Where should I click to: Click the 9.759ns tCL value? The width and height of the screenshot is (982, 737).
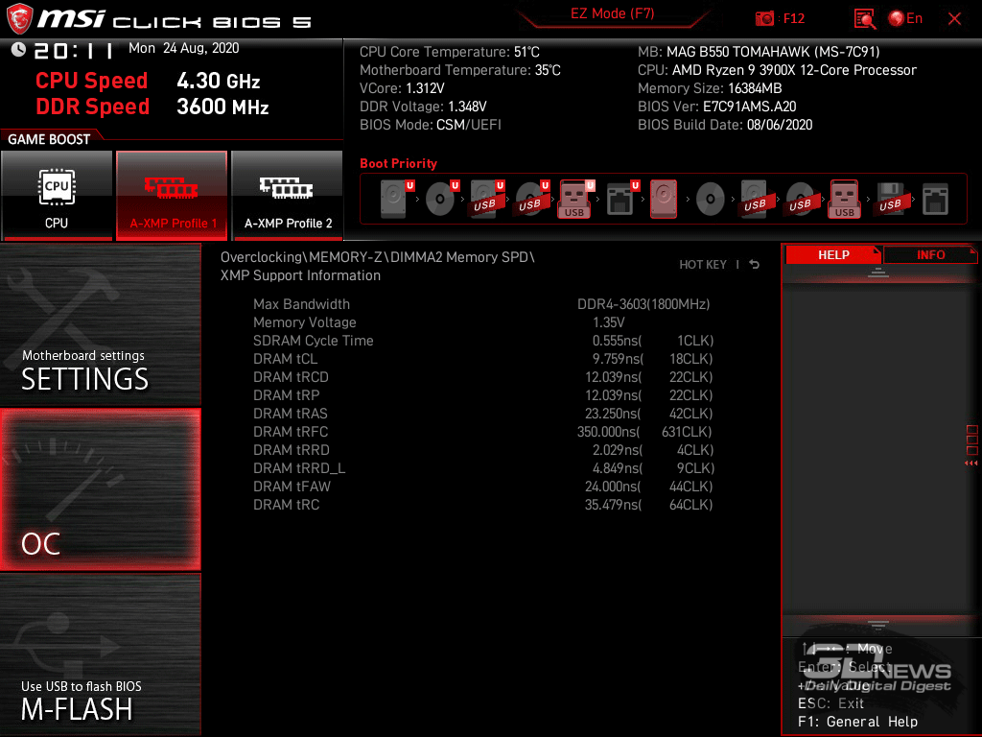coord(619,359)
